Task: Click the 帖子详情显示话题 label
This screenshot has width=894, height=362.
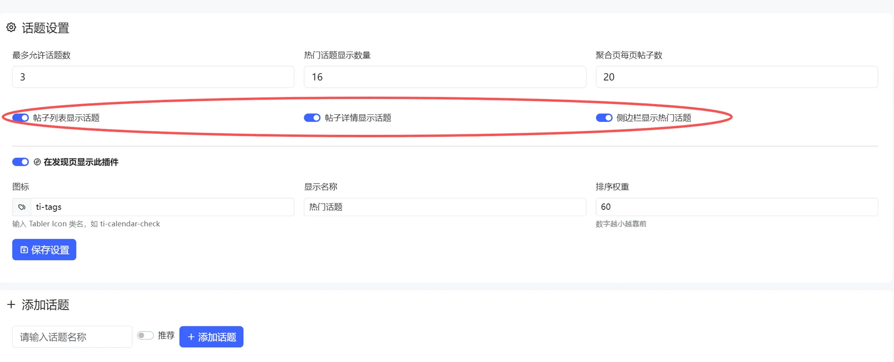Action: click(358, 118)
